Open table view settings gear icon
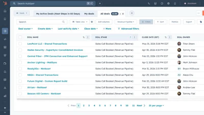The height and width of the screenshot is (115, 204). click(92, 22)
